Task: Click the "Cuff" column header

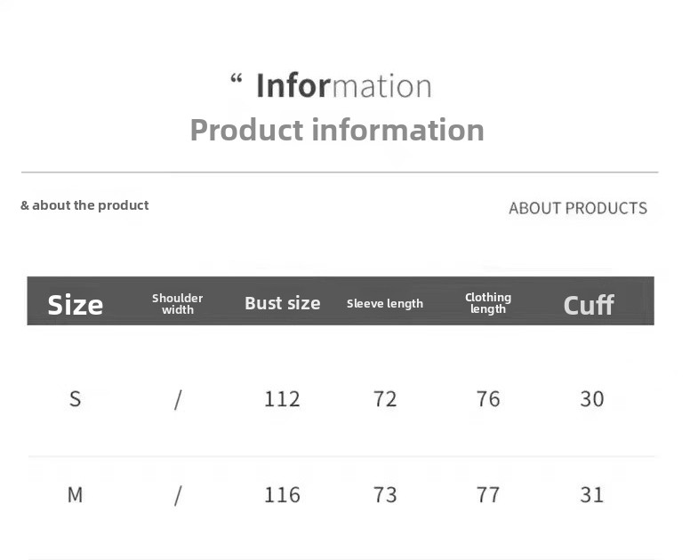Action: pos(589,305)
